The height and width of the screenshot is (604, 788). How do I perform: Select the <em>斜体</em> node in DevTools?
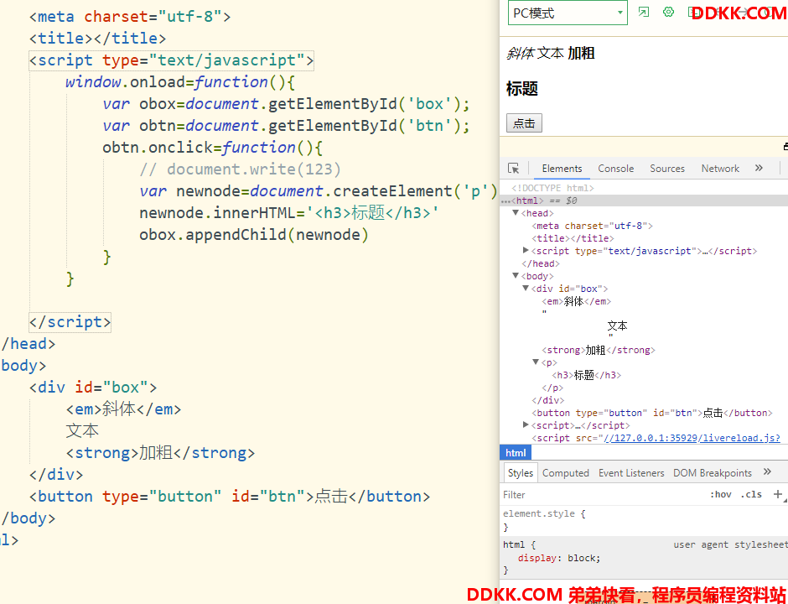click(577, 301)
